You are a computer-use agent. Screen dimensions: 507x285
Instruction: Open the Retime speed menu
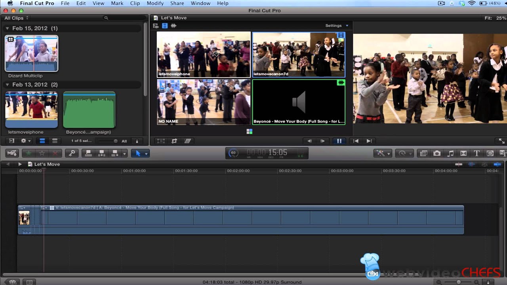pyautogui.click(x=405, y=153)
